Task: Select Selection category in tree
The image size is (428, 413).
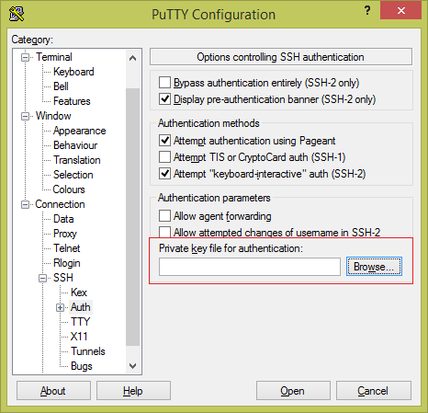Action: [73, 175]
